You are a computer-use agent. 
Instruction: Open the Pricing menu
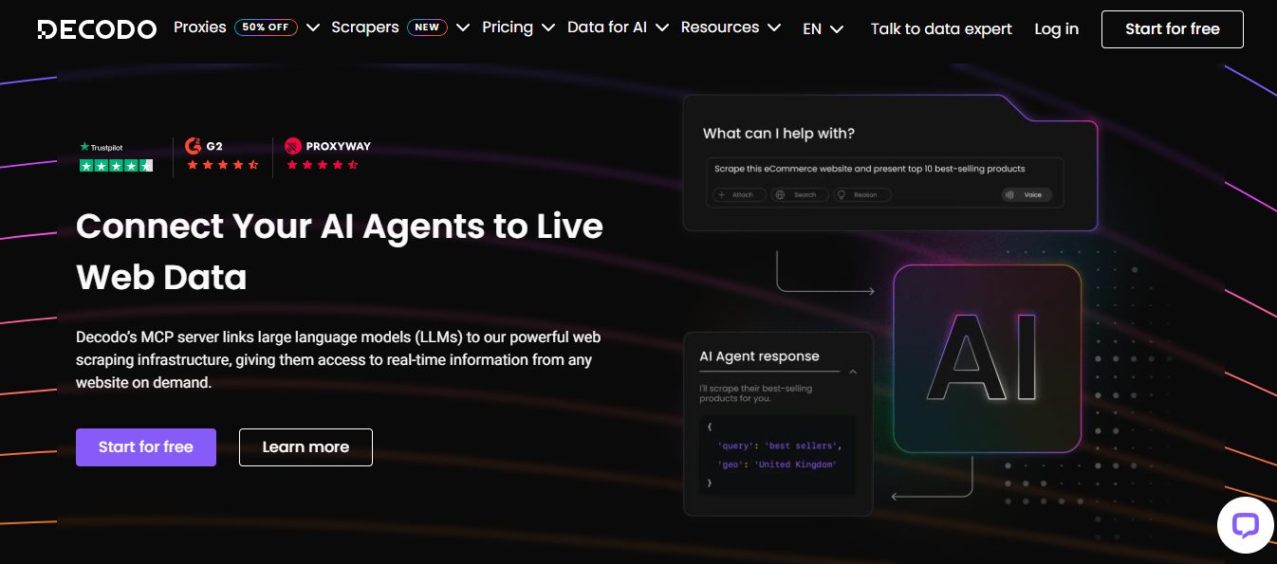518,27
